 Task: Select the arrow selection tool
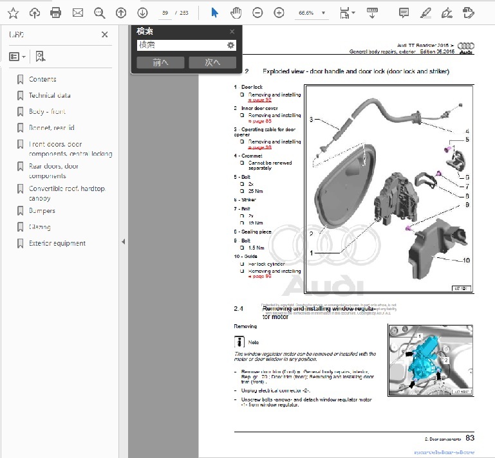coord(214,13)
